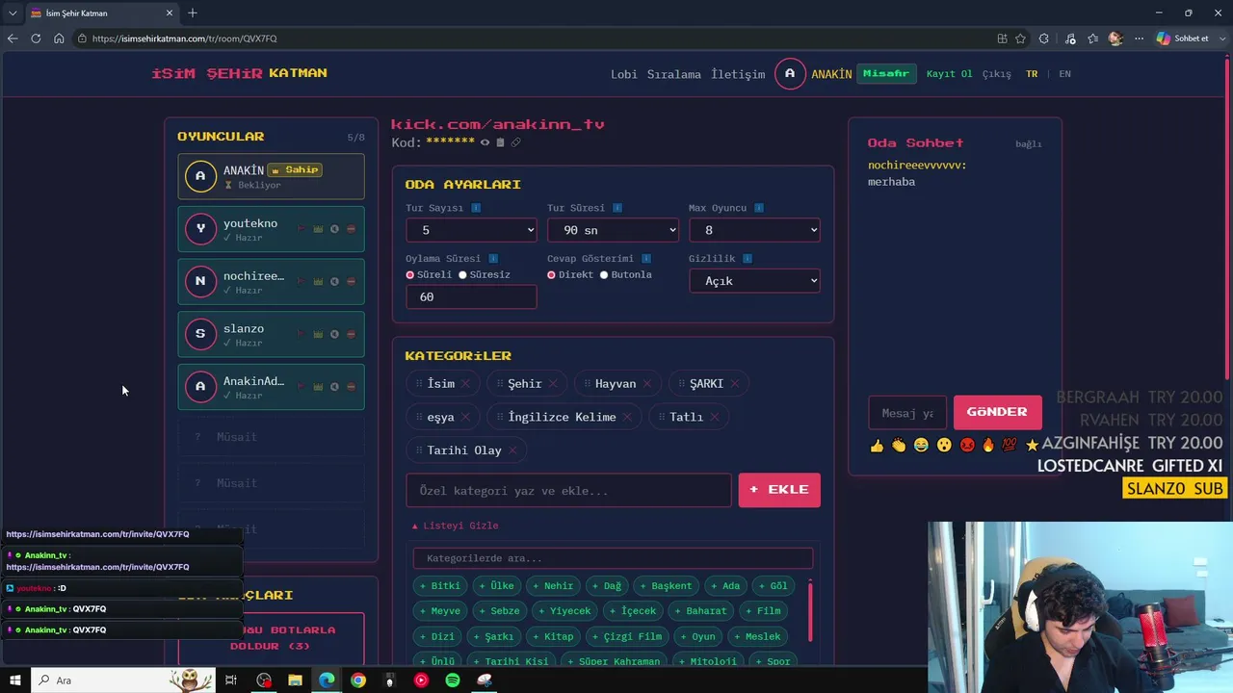Click the GÖNDER button
The width and height of the screenshot is (1233, 693).
click(997, 412)
